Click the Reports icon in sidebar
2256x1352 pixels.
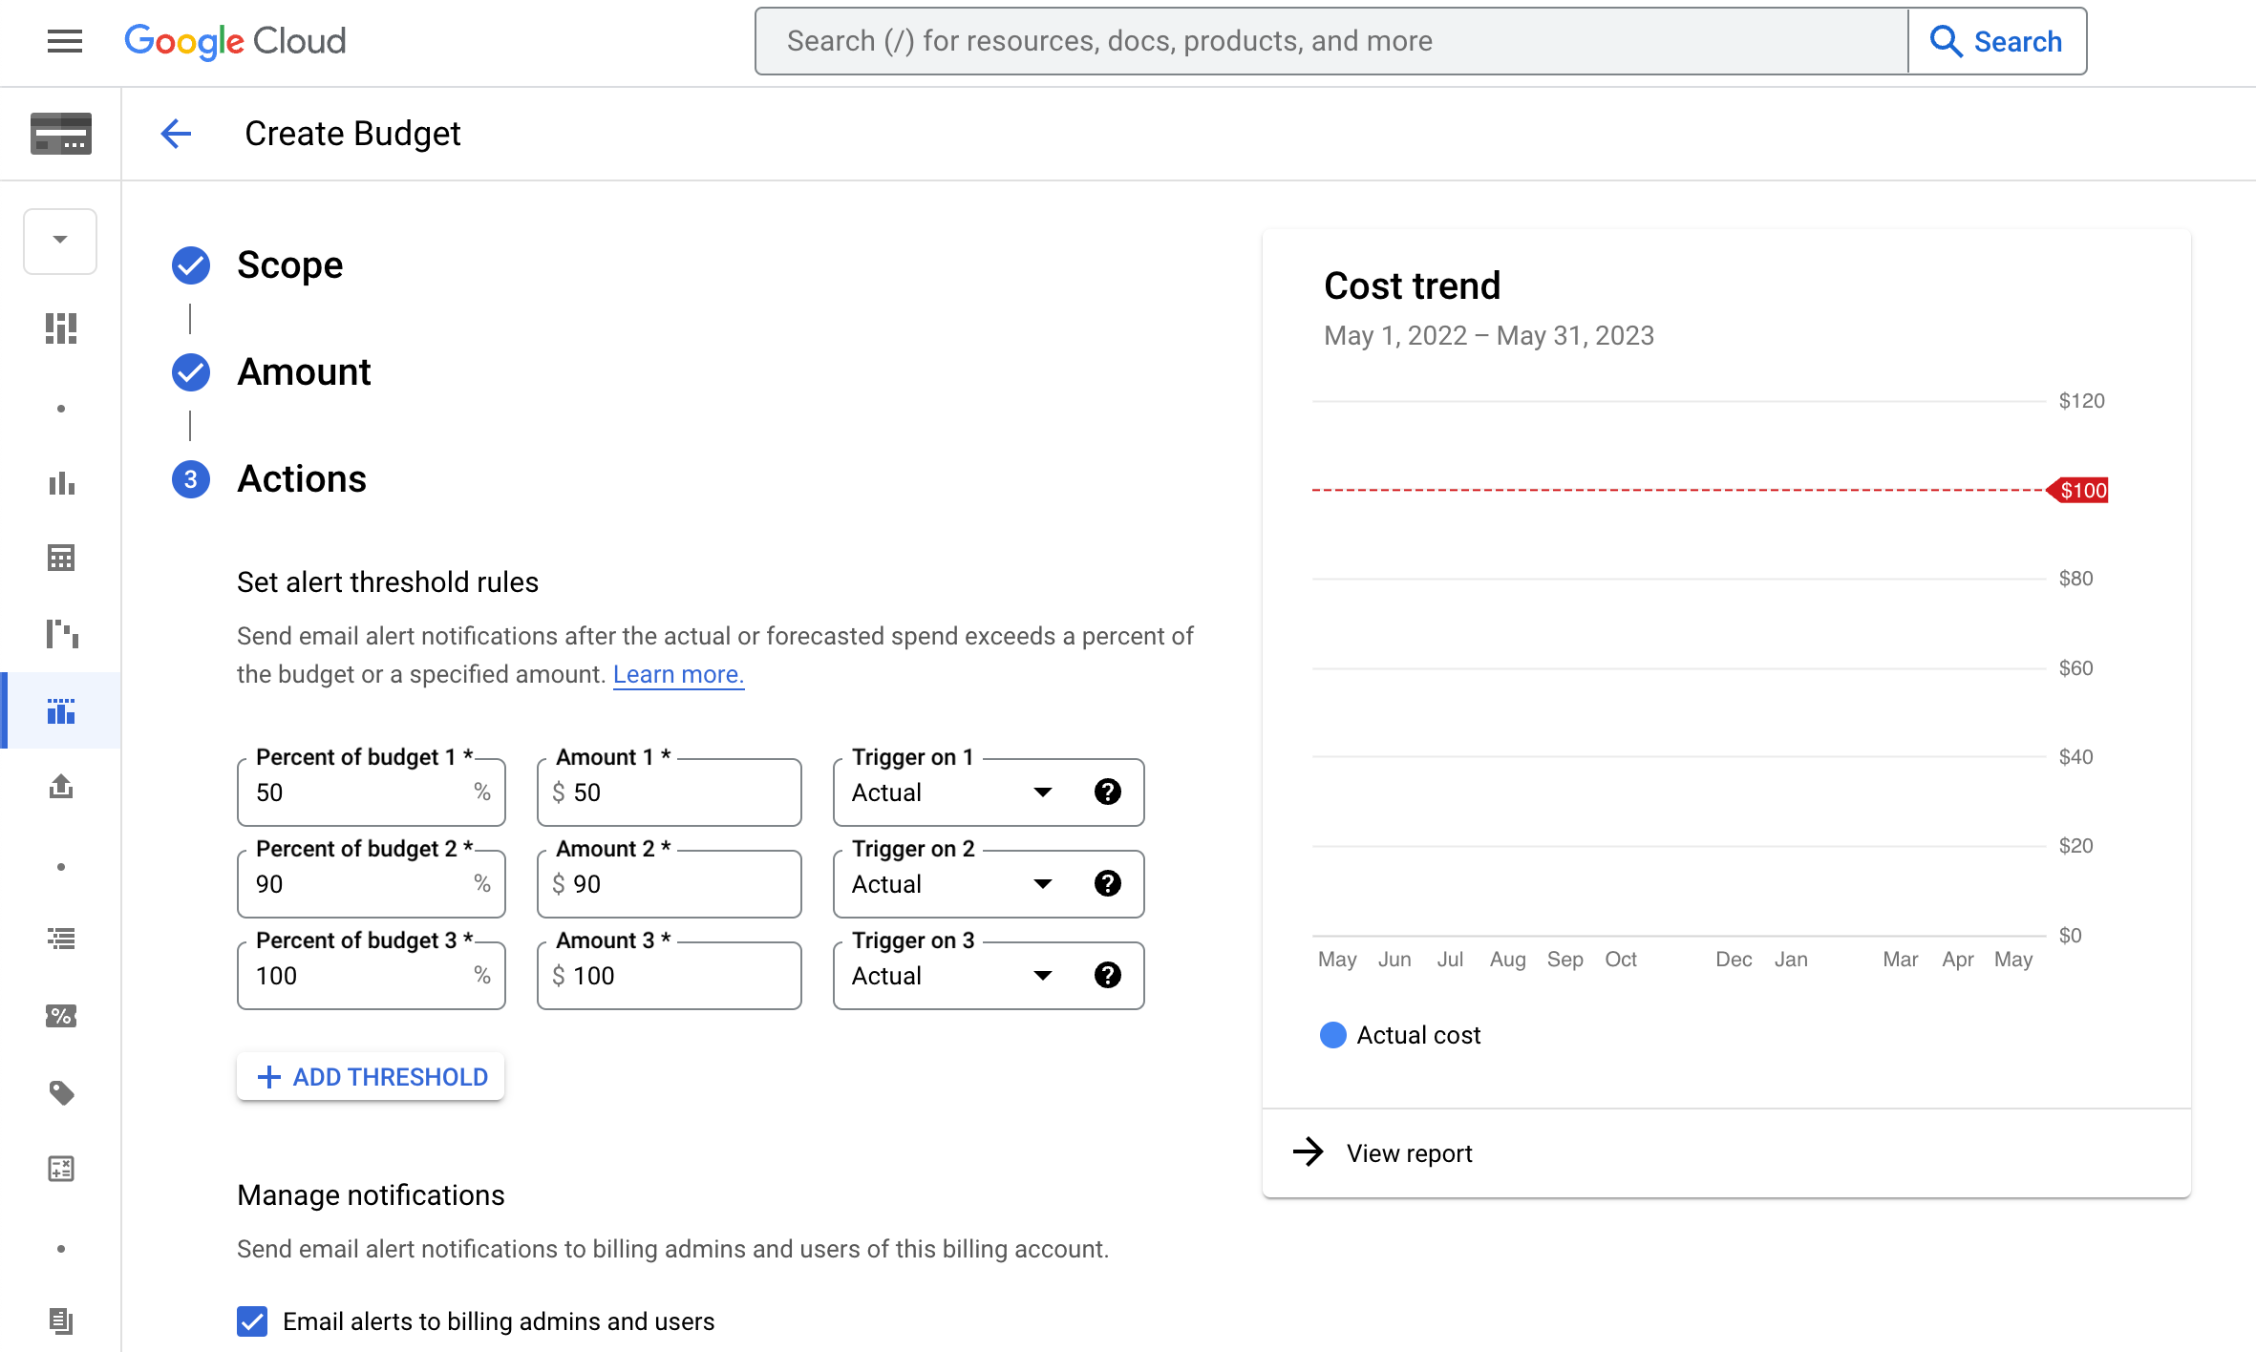pos(61,481)
